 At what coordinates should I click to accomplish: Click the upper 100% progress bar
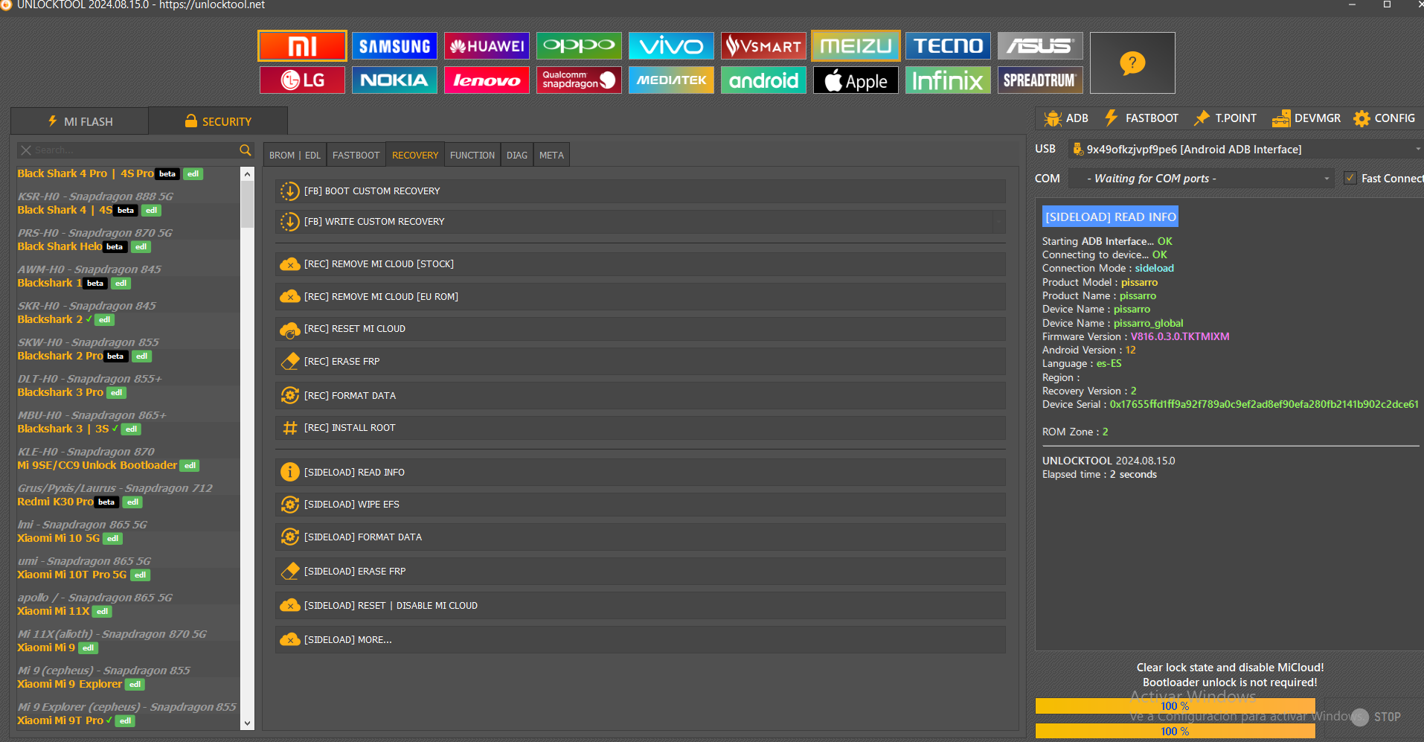pyautogui.click(x=1175, y=706)
